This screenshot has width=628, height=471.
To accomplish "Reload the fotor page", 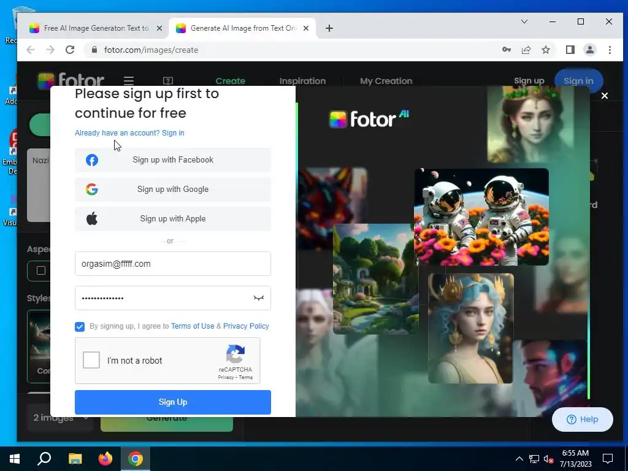I will click(70, 50).
